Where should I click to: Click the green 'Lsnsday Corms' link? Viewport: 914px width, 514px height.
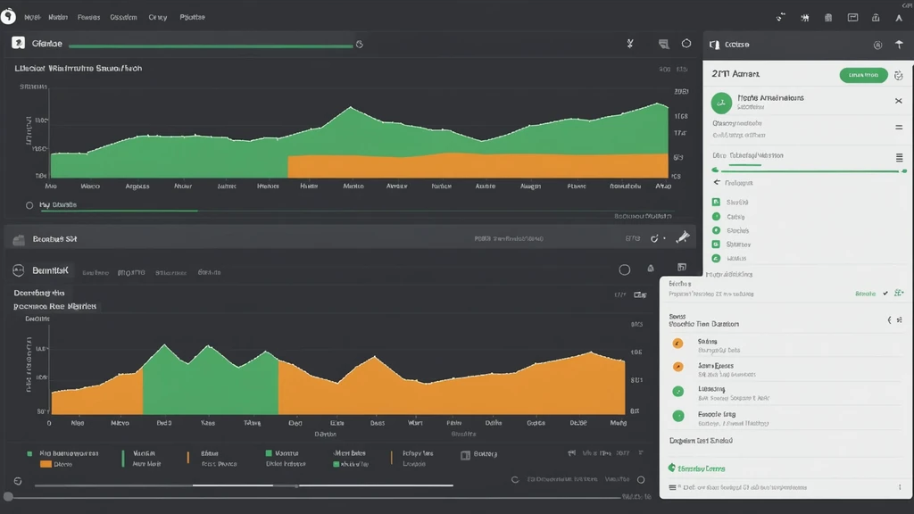pos(702,468)
